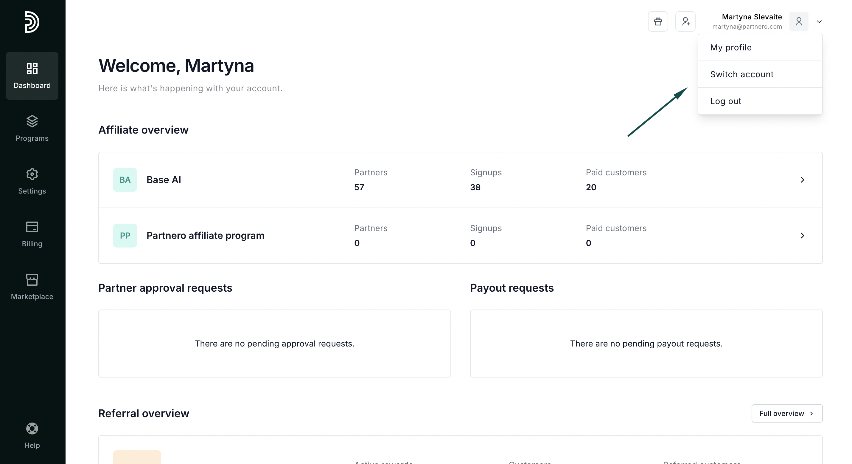Click the BA program badge
The image size is (852, 464).
pos(125,180)
